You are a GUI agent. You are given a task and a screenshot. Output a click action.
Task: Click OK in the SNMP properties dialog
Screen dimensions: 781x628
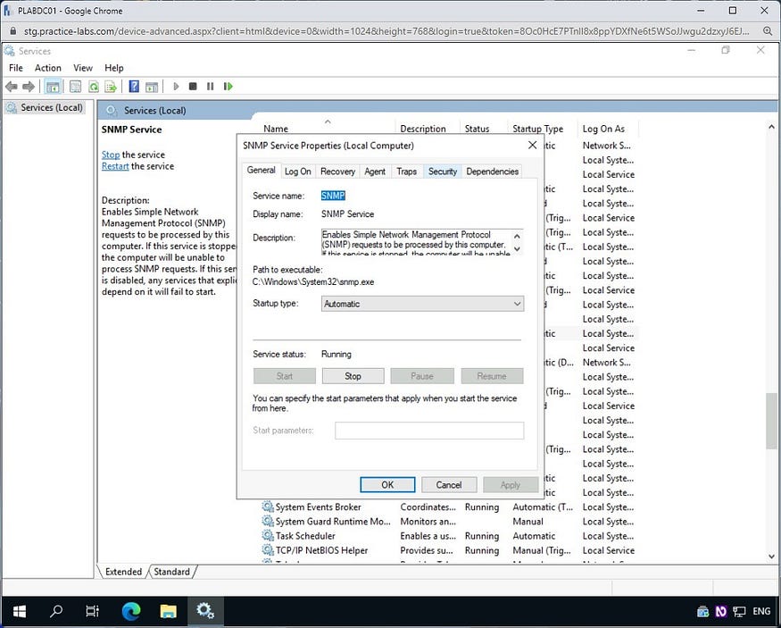click(387, 485)
